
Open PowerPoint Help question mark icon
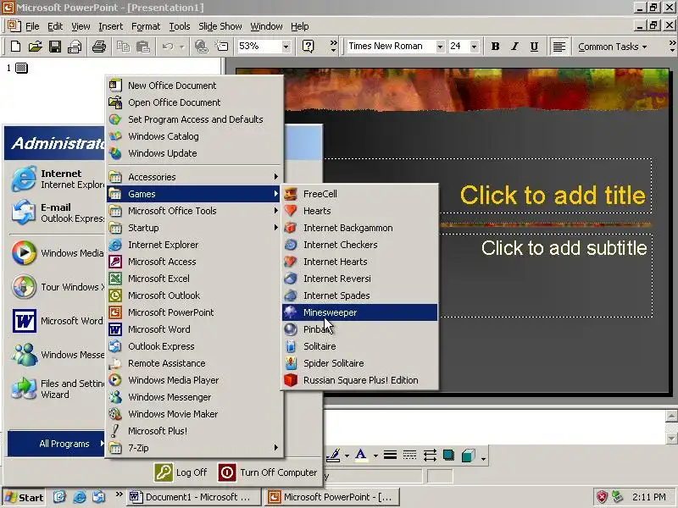click(x=308, y=47)
